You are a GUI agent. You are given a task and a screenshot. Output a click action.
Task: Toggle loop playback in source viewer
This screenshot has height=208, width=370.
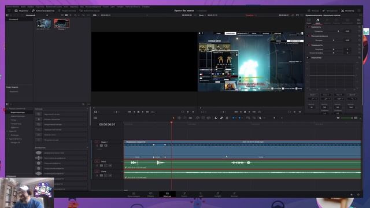(x=153, y=112)
